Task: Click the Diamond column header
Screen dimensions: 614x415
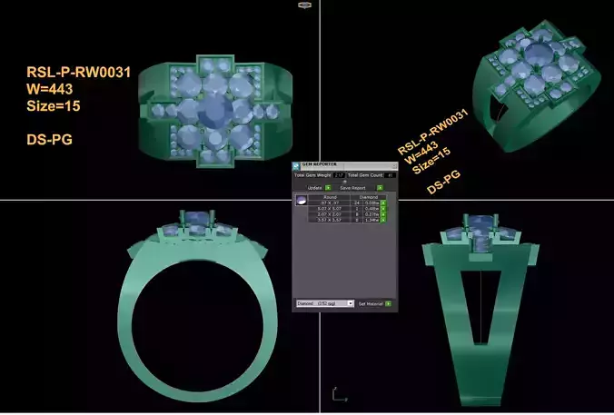Action: [x=369, y=197]
